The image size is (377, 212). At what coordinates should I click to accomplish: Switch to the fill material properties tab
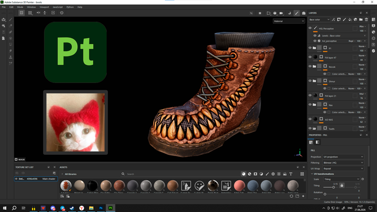(311, 143)
